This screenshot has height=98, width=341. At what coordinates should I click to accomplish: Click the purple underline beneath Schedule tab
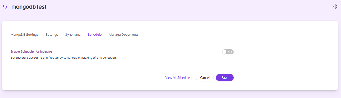[95, 40]
